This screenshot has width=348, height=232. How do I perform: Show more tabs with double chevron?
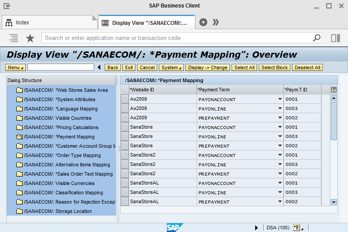(x=216, y=22)
